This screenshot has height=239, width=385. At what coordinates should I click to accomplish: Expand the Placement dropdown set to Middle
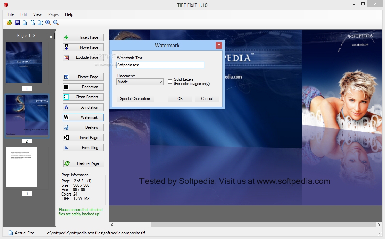click(140, 82)
